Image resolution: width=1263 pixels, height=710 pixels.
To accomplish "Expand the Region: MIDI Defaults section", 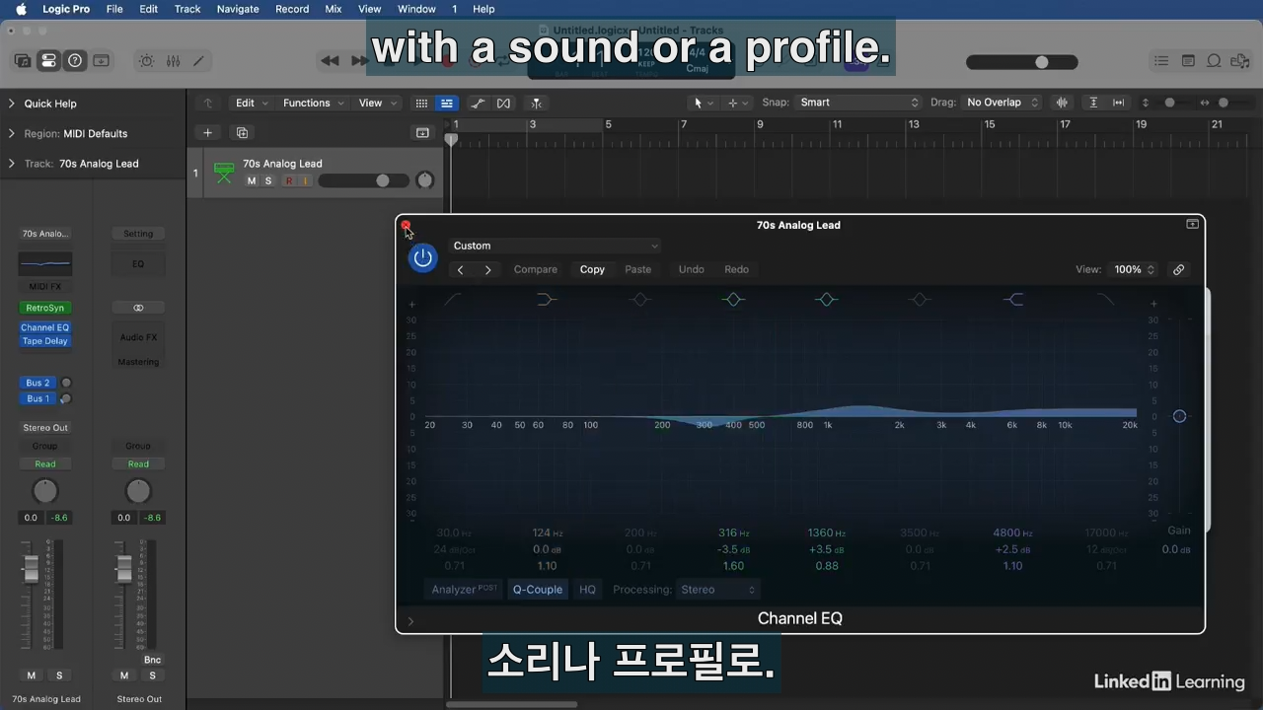I will click(x=12, y=133).
